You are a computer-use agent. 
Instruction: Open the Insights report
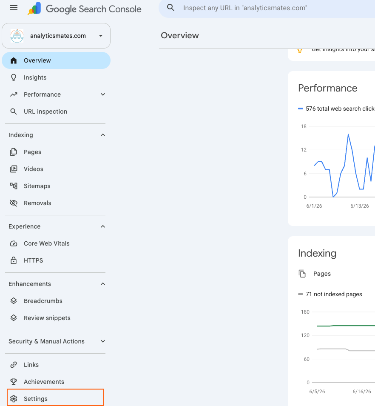[x=56, y=78]
